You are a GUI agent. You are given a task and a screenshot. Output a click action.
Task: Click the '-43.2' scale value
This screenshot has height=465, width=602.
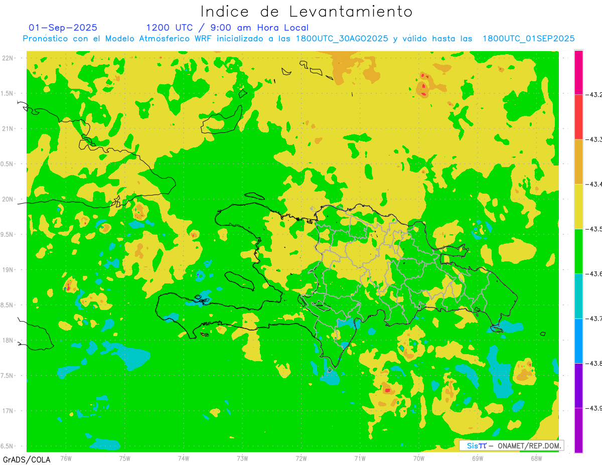(x=594, y=94)
